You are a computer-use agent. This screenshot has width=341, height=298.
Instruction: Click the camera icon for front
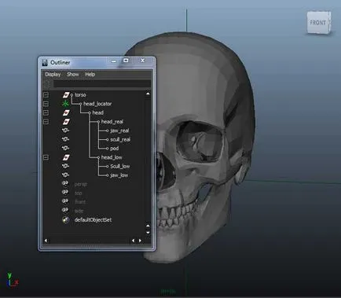click(x=65, y=201)
